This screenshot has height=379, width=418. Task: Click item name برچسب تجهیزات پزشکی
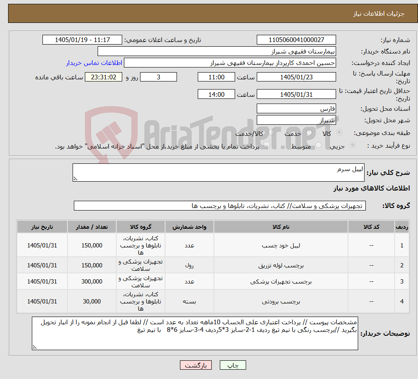281,281
